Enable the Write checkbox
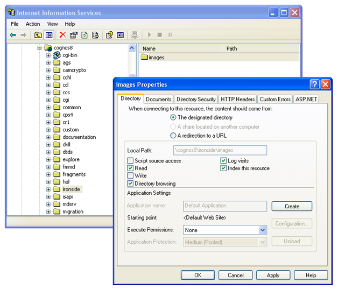Screen dimensions: 338x289 [130, 175]
